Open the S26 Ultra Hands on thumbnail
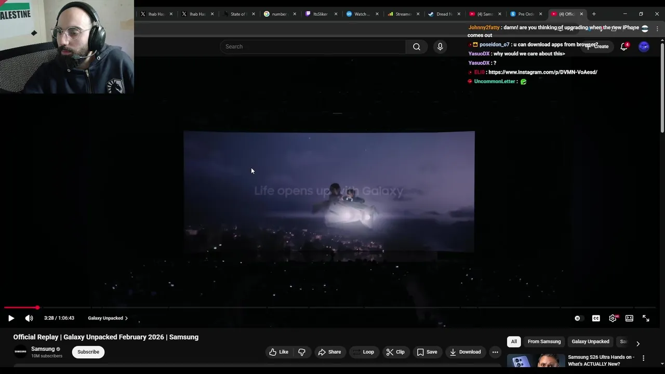 (x=536, y=362)
